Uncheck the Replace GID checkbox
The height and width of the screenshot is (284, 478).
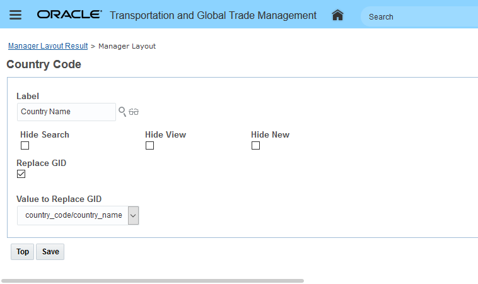click(21, 174)
